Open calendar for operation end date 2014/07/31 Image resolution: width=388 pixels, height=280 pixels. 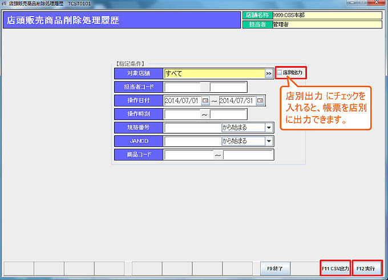tap(260, 101)
